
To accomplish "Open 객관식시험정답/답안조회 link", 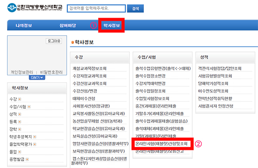I will 220,68.
